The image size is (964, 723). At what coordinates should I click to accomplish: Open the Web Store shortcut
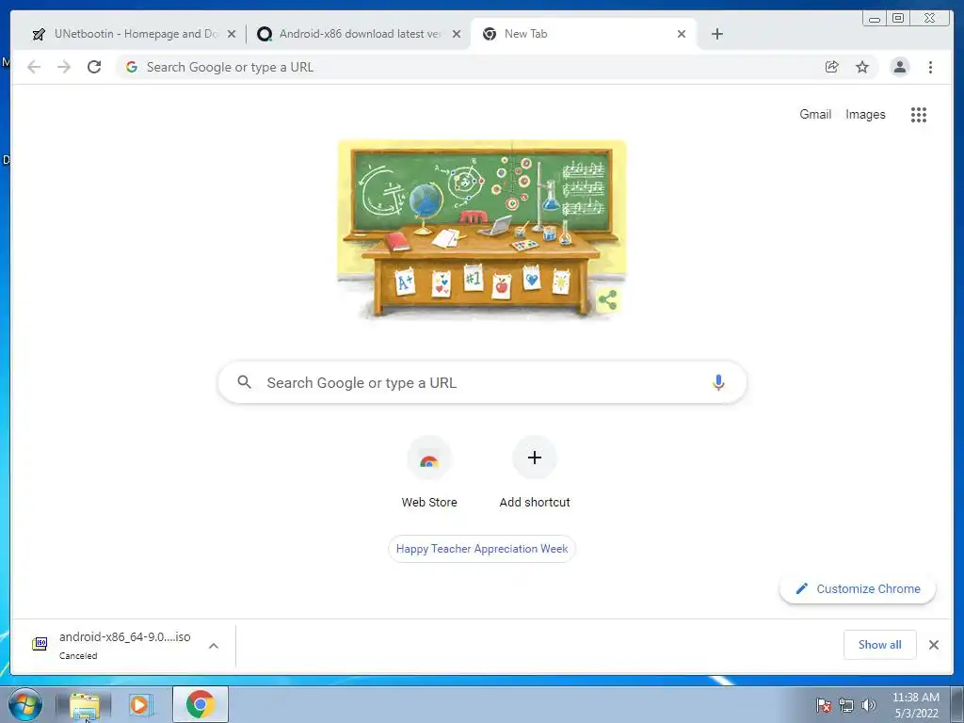point(429,474)
